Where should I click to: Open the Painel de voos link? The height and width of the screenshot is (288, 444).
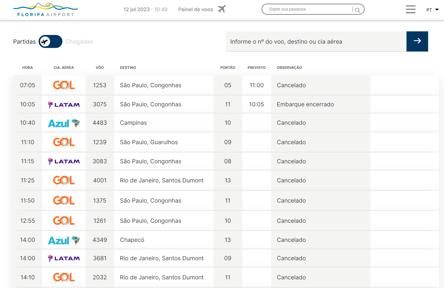coord(195,9)
